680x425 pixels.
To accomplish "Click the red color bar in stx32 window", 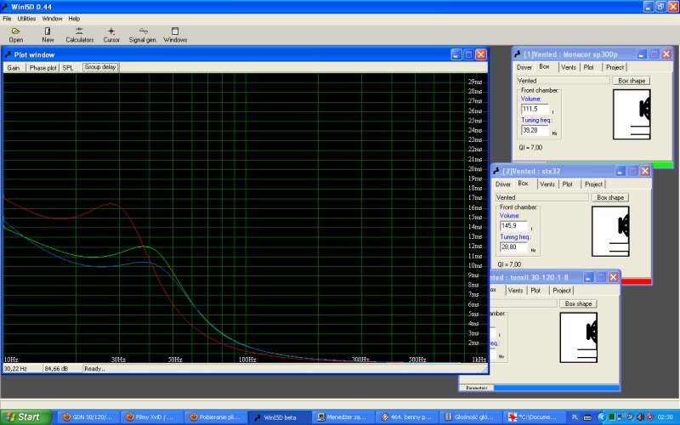I will (637, 281).
